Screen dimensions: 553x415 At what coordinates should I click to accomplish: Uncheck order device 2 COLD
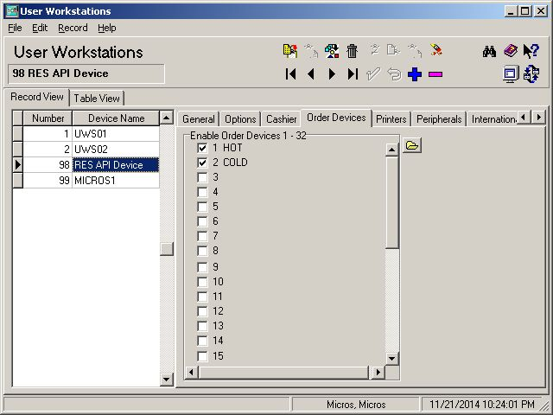[202, 163]
